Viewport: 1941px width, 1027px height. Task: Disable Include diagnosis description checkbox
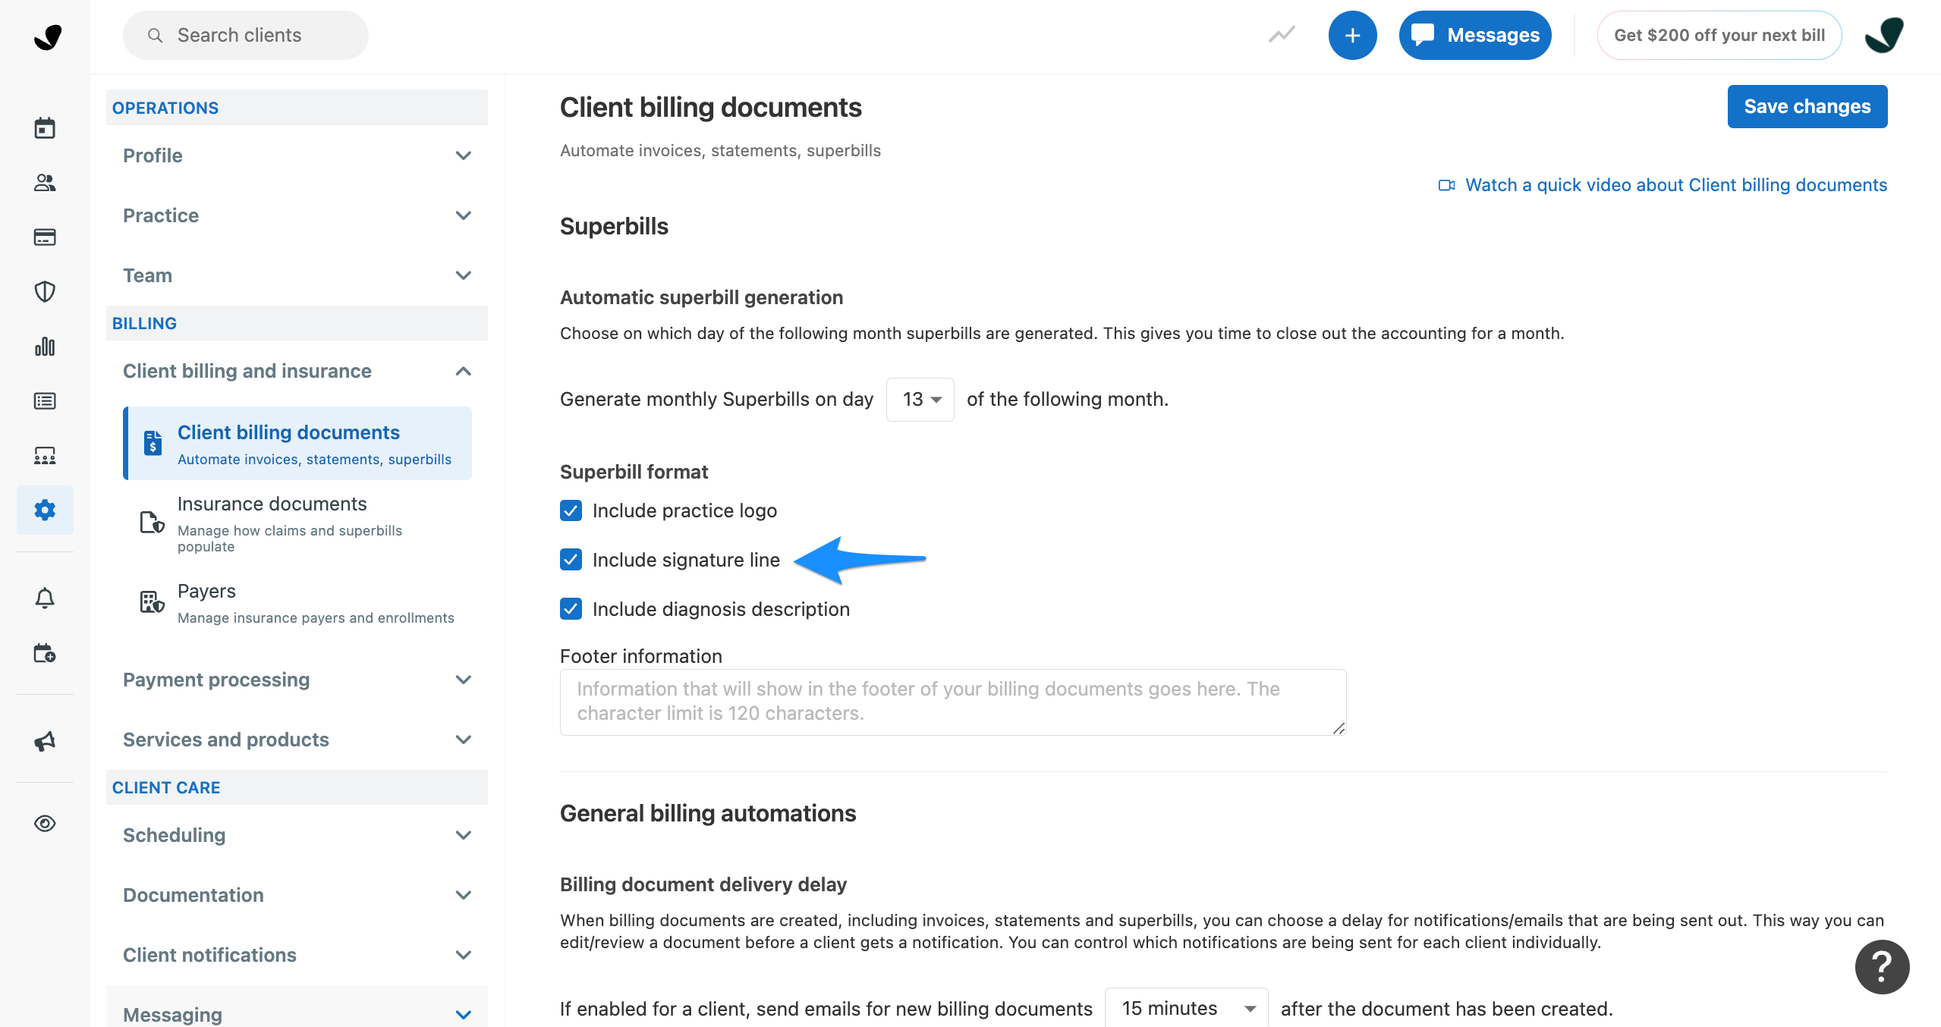click(x=571, y=609)
